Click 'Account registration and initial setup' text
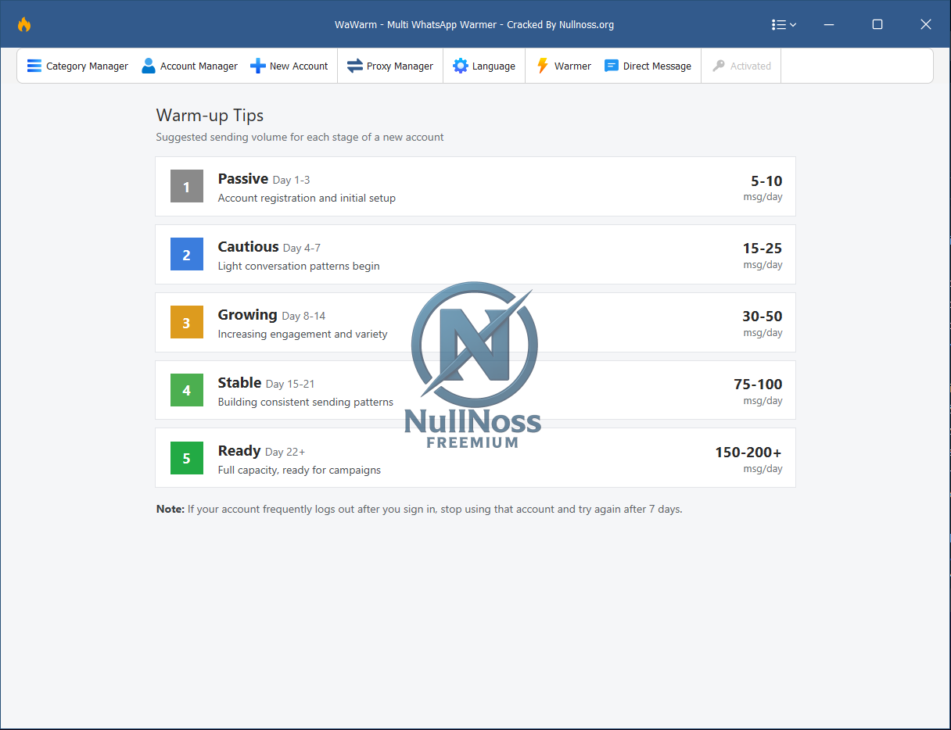Viewport: 951px width, 730px height. (307, 199)
